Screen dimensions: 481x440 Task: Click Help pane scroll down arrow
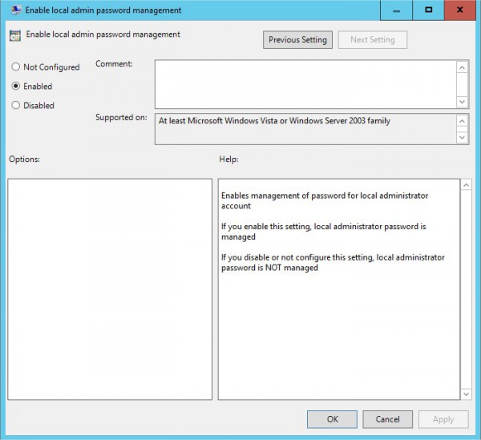point(467,394)
